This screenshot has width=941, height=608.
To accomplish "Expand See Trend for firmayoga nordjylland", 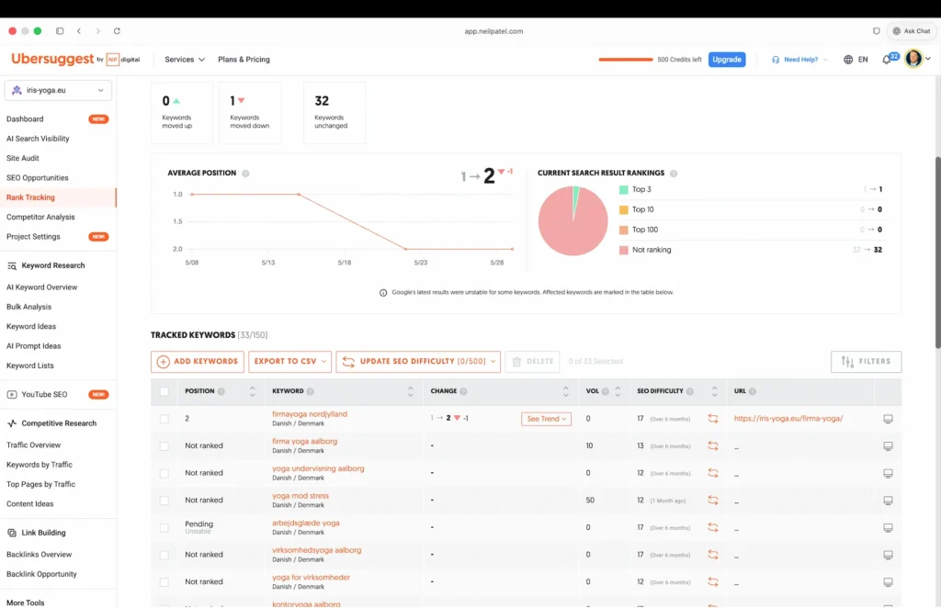I will point(546,419).
